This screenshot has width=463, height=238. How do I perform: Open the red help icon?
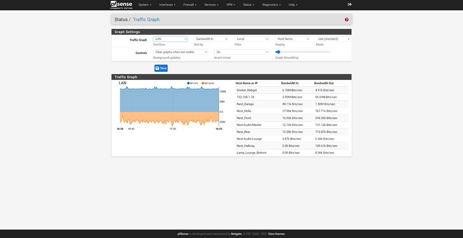[347, 19]
